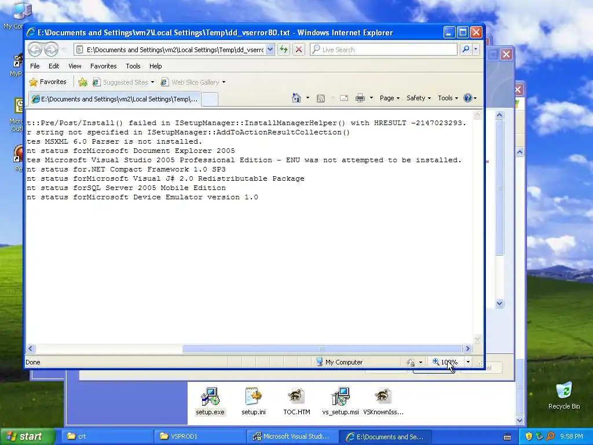This screenshot has width=593, height=445.
Task: Click the MSXML 6.0 Parser error line
Action: [115, 141]
